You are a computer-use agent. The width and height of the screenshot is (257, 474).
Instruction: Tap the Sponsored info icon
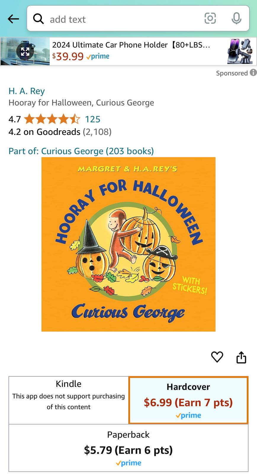click(253, 73)
